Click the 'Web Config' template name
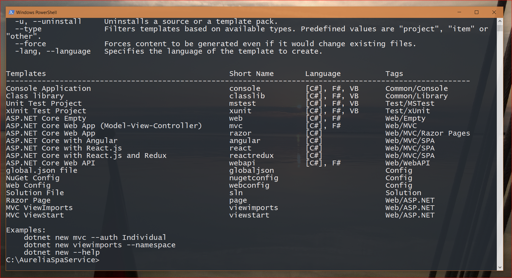The image size is (512, 278). coord(28,185)
